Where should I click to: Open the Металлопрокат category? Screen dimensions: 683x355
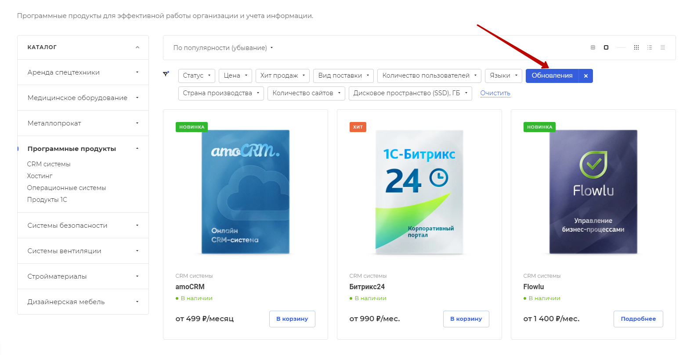(x=83, y=123)
